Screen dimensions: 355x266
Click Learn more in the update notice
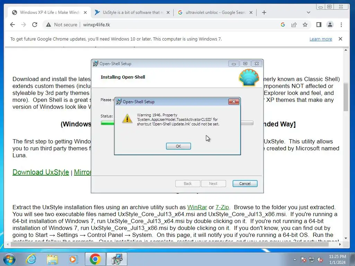[x=321, y=39]
